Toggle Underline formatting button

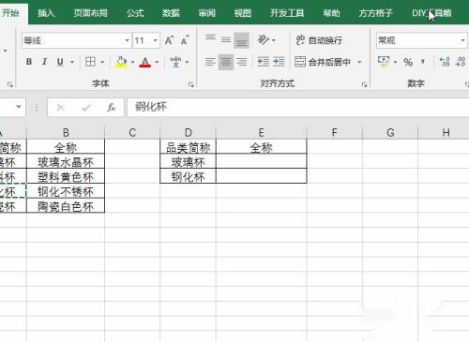(60, 62)
